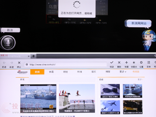Click the back arrow (后退) icon
The image size is (156, 117).
point(4,63)
